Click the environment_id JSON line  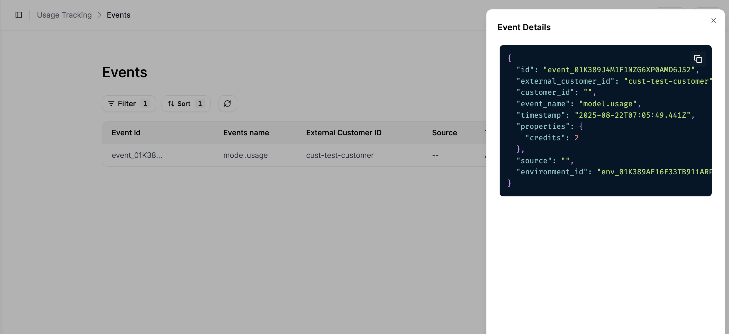pos(614,172)
